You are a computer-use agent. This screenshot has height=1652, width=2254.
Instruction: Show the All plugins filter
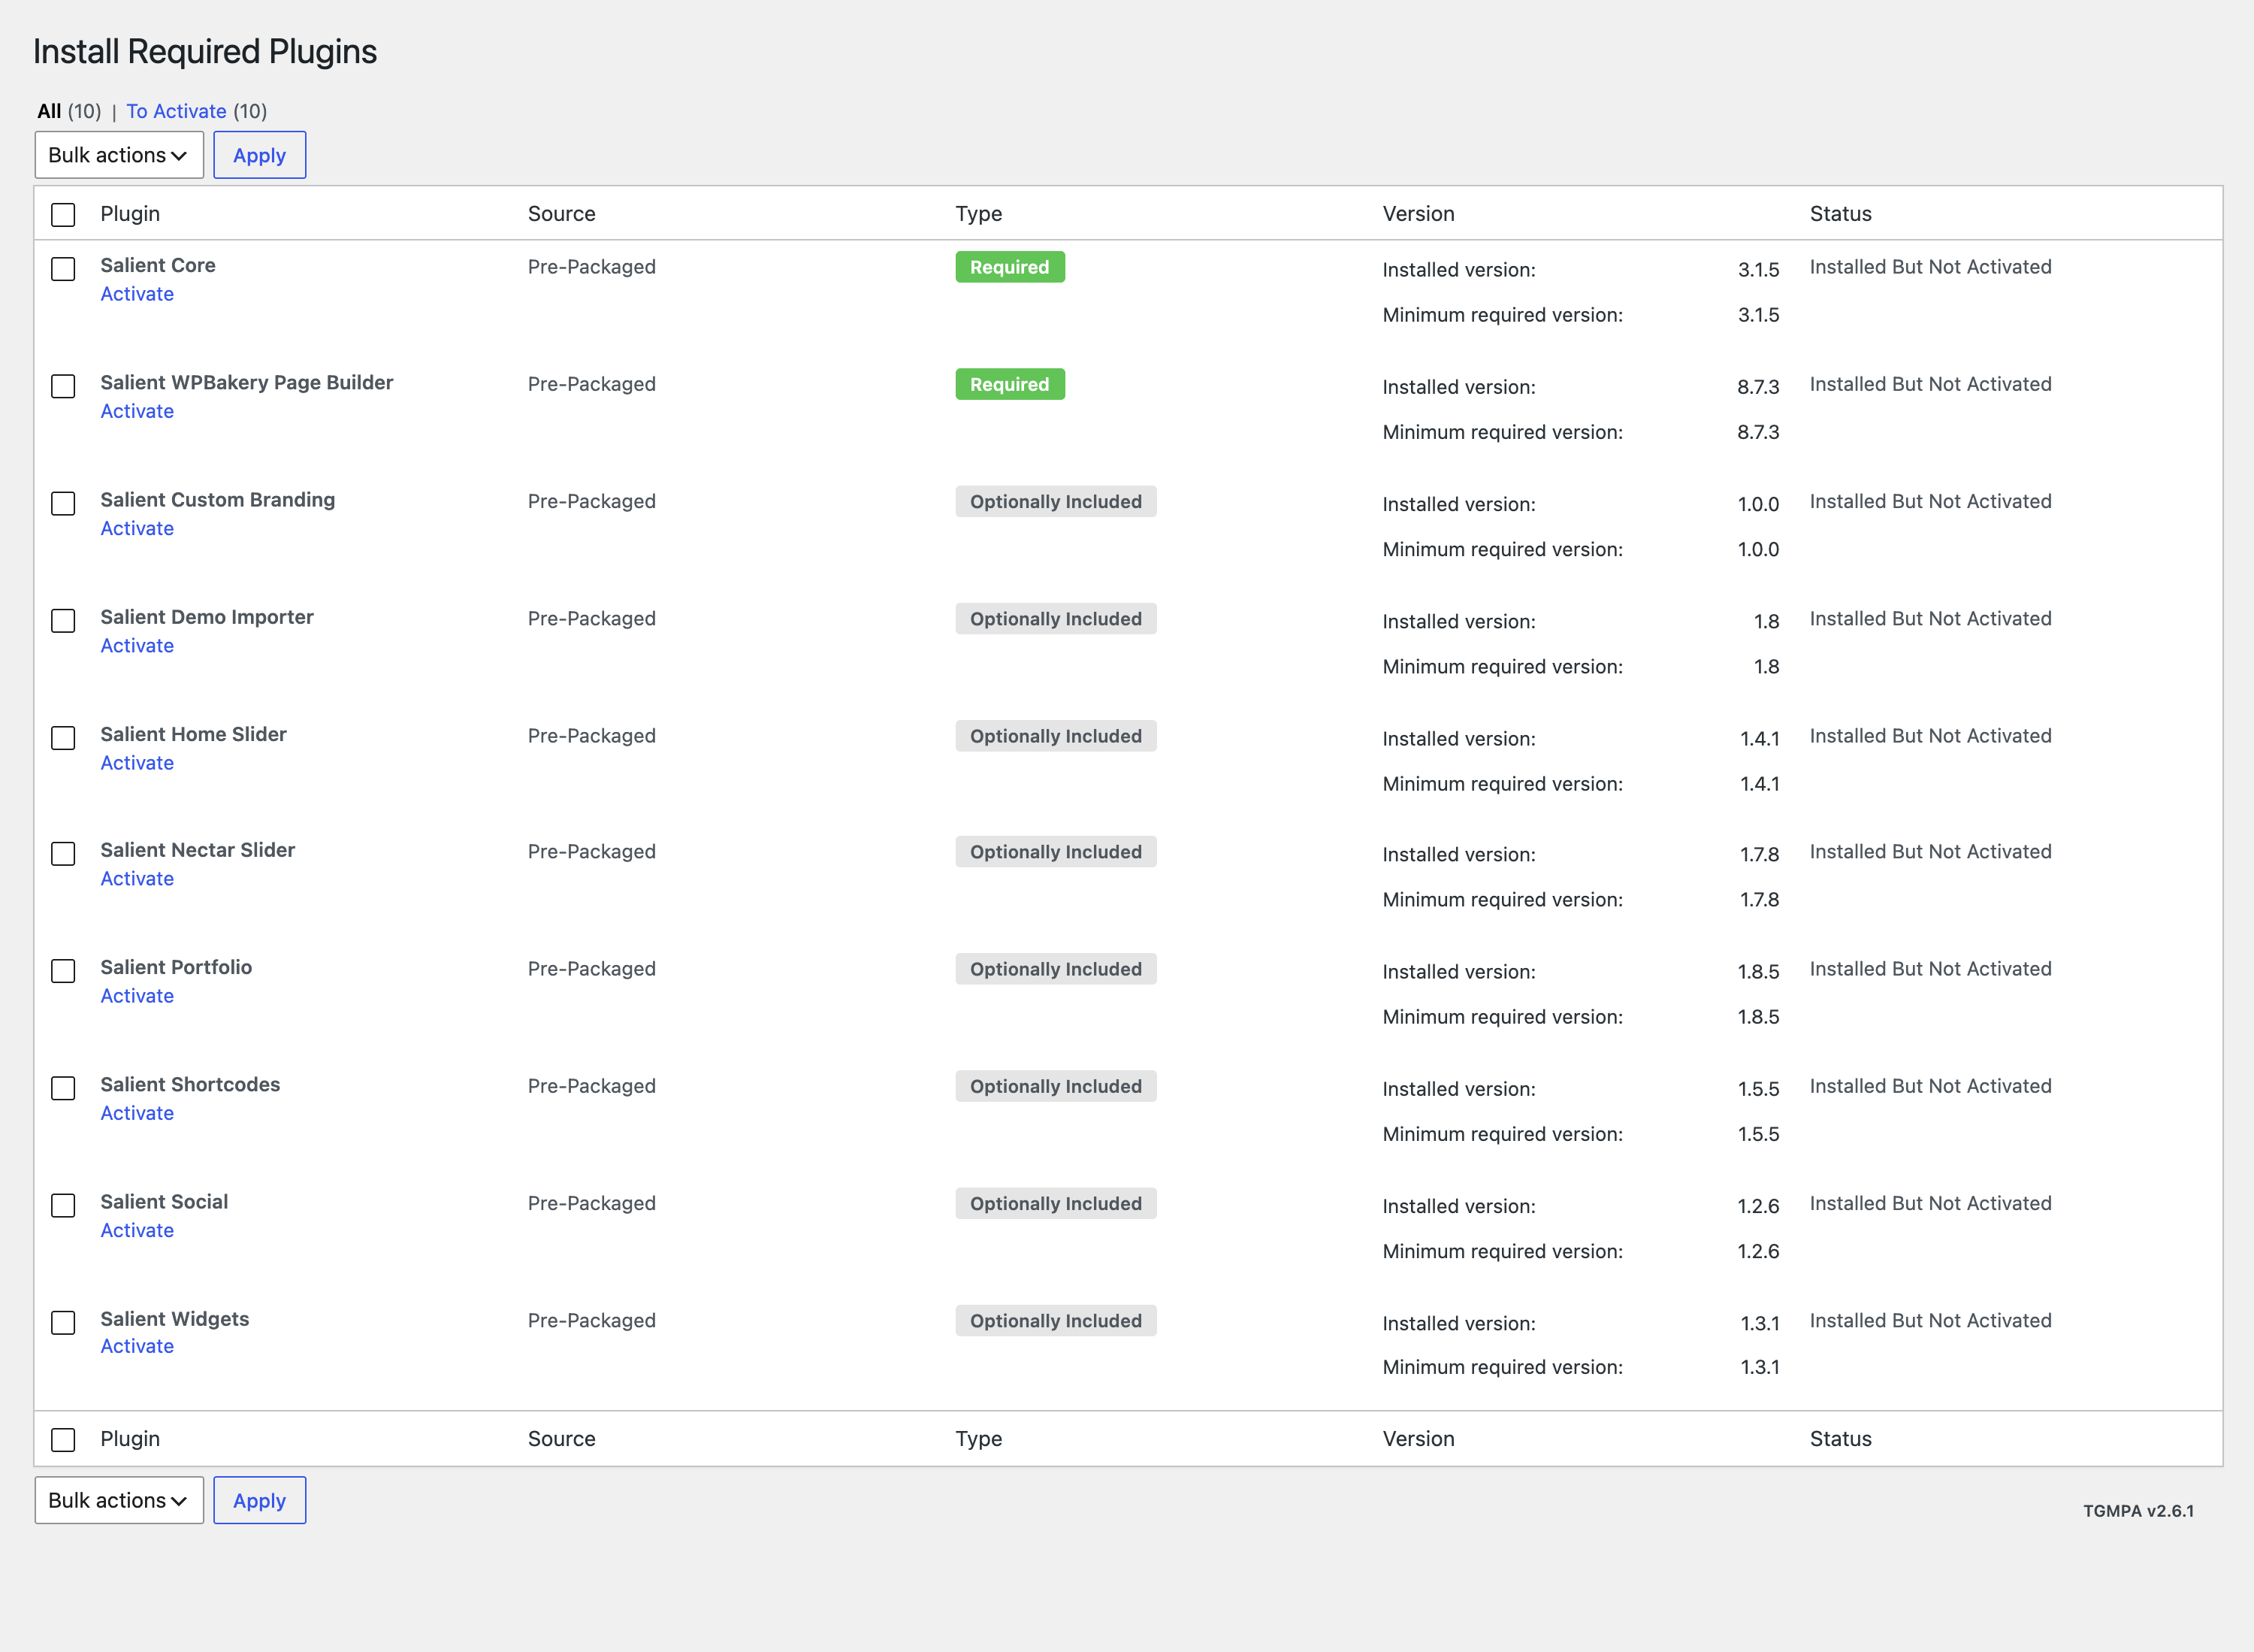pos(49,111)
